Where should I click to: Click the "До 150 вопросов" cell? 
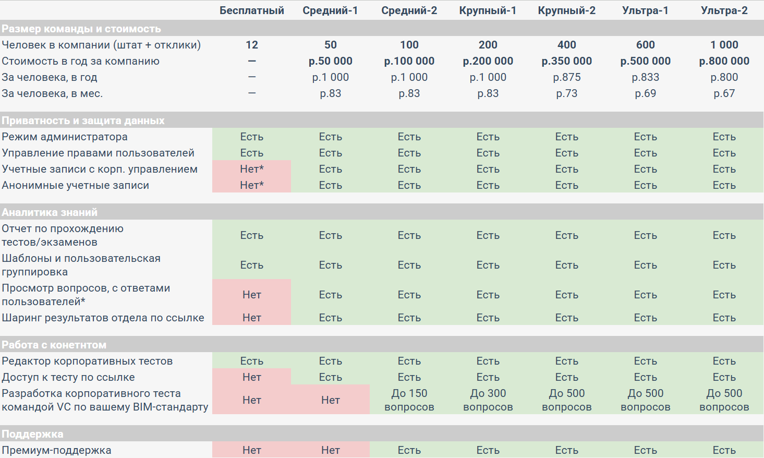(x=409, y=400)
